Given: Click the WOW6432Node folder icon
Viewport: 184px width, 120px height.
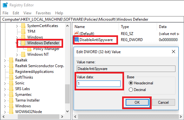Looking at the screenshot, I should click(11, 112).
